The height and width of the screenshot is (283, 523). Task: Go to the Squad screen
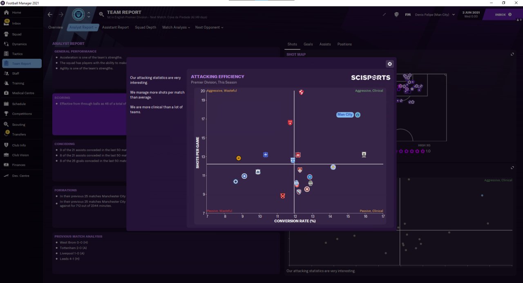coord(17,34)
